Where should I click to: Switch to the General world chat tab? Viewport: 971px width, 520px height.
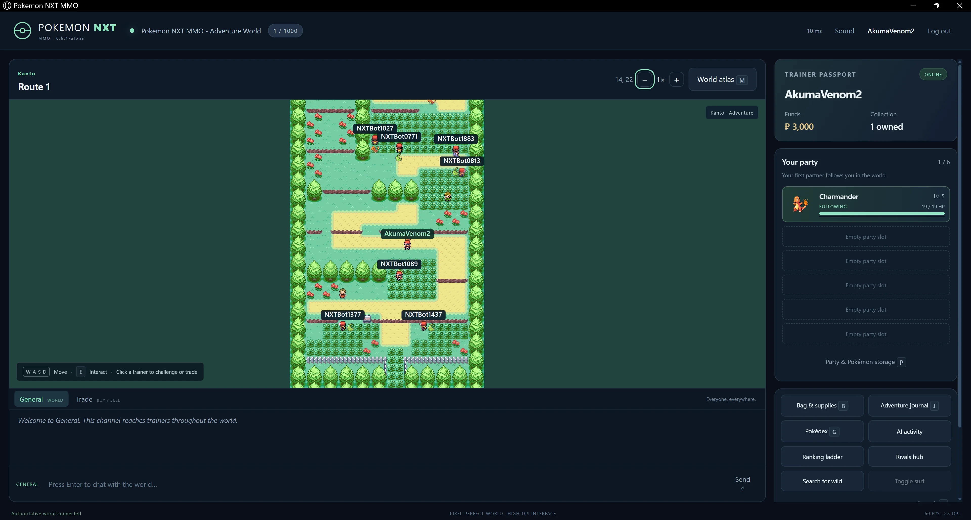(x=41, y=399)
